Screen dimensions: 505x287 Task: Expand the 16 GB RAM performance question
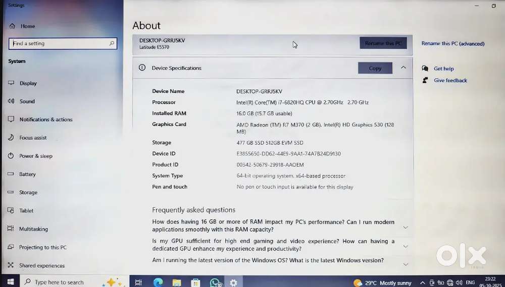pyautogui.click(x=405, y=227)
